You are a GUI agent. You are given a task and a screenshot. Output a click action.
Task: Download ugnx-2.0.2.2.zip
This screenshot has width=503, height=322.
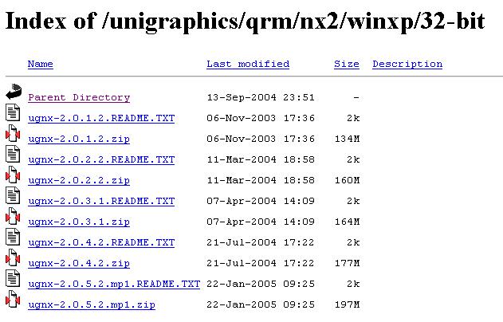[x=79, y=181]
